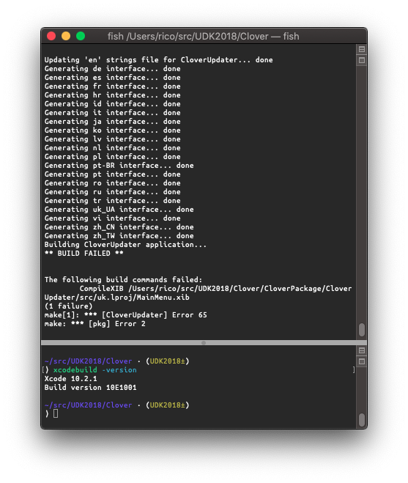408x483 pixels.
Task: Click close split pane icon in upper pane
Action: pos(362,60)
